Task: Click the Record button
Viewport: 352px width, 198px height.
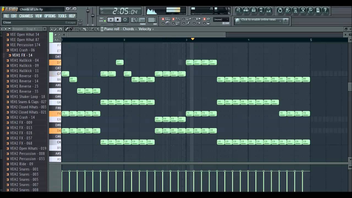Action: [125, 20]
